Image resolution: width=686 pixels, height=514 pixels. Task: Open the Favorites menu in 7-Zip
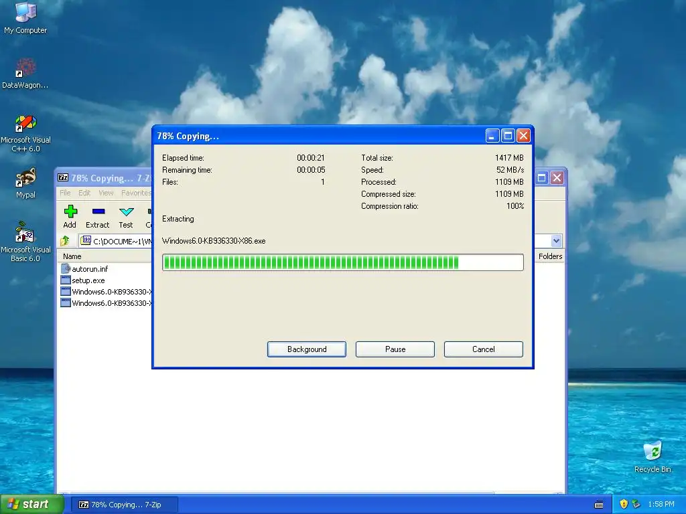(136, 193)
